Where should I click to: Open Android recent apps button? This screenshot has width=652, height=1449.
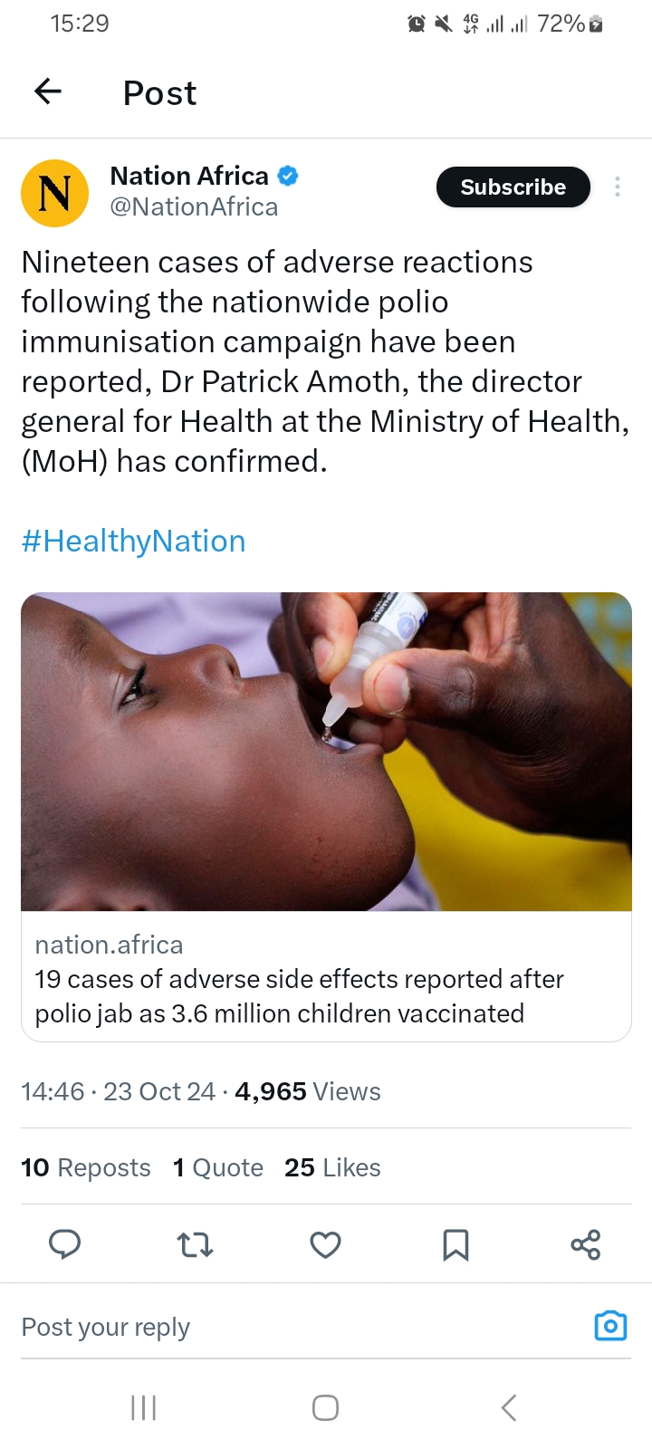click(144, 1407)
